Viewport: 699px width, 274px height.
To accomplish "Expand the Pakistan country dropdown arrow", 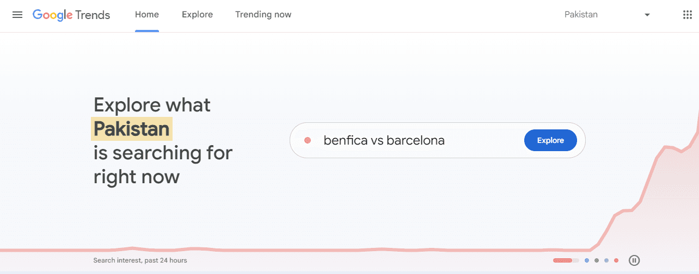I will 647,15.
